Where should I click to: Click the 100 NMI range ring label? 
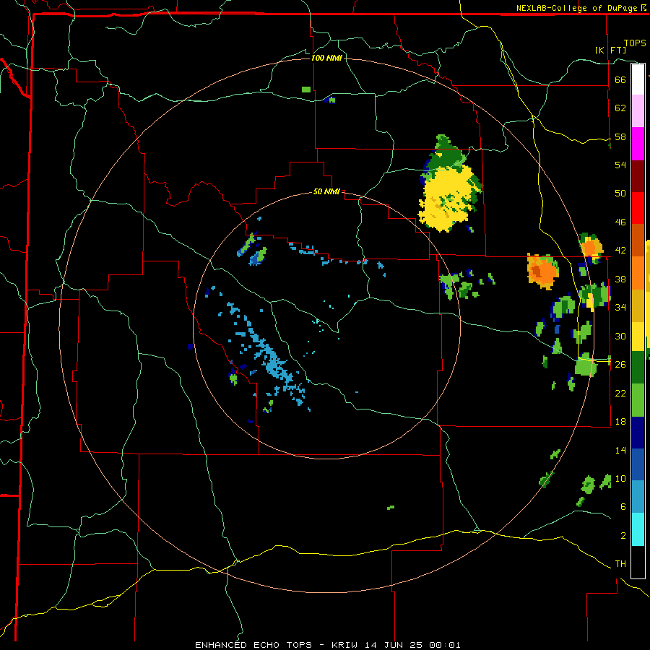click(x=326, y=58)
